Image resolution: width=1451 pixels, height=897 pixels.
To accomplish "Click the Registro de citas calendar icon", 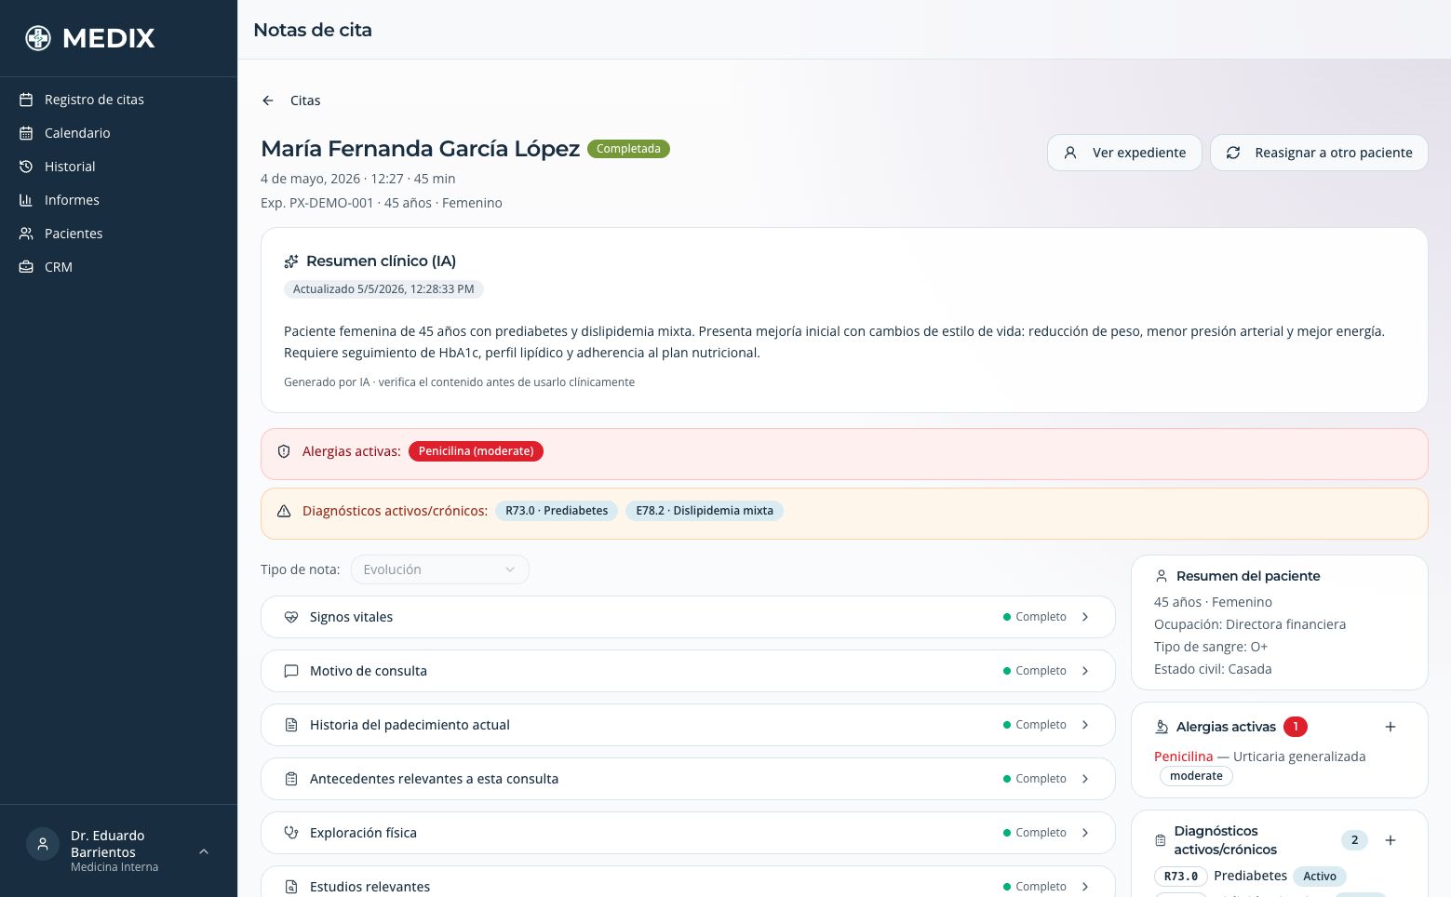I will click(26, 100).
